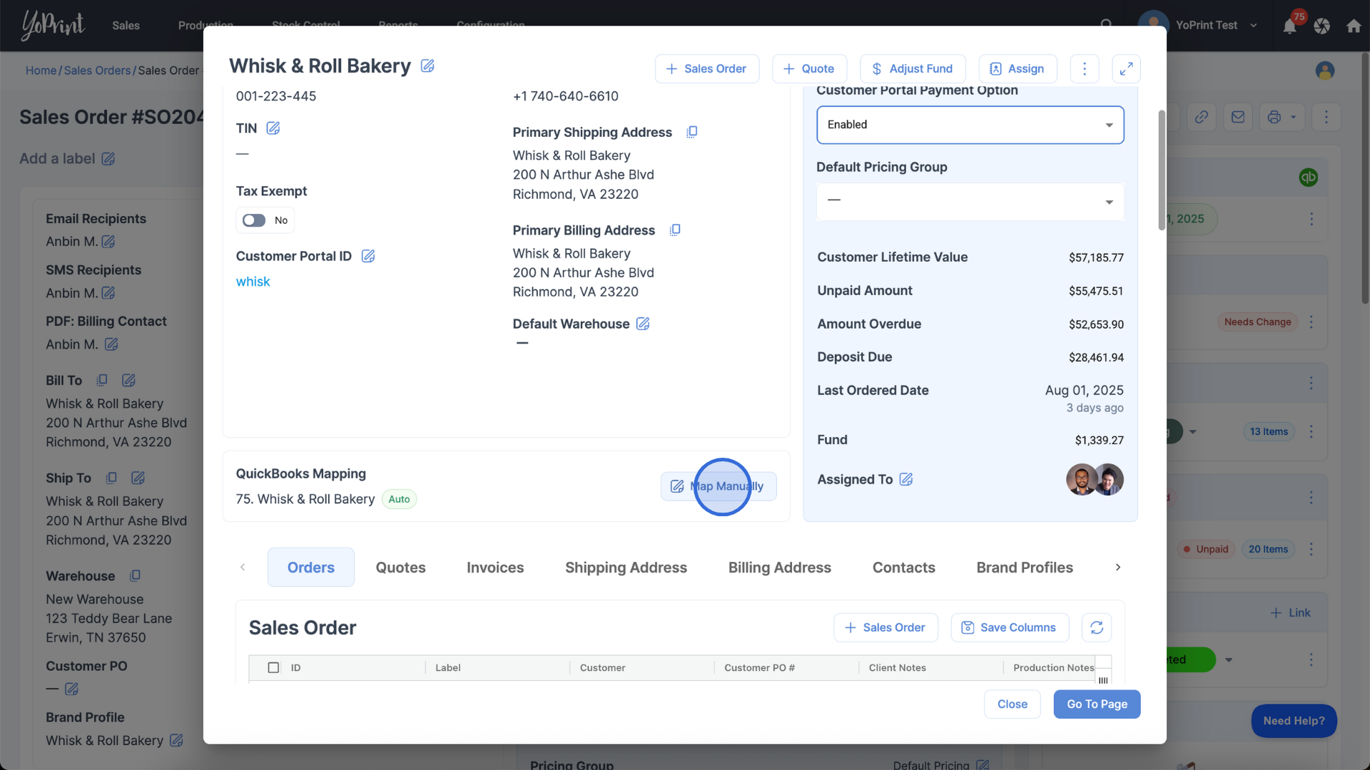The height and width of the screenshot is (770, 1370).
Task: Edit the Bill To address
Action: click(128, 380)
